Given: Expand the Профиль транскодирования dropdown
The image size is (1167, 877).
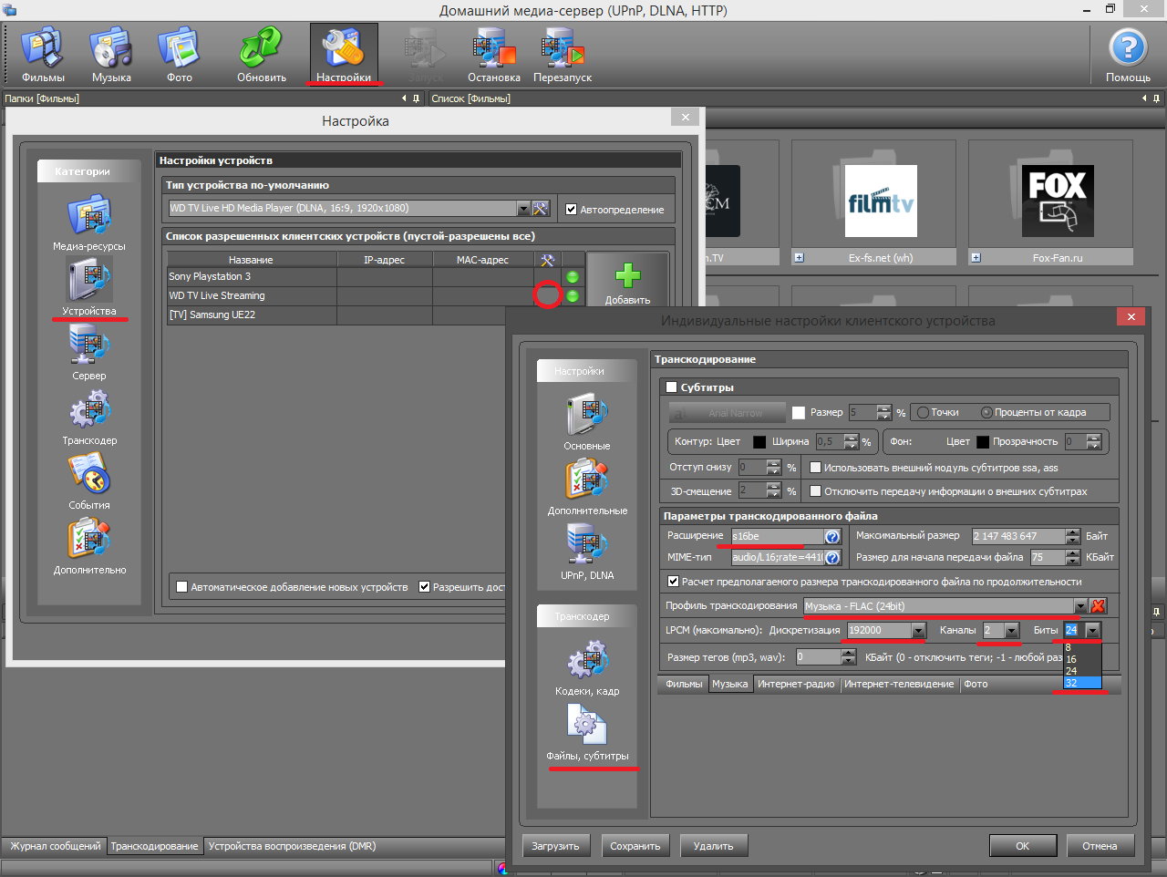Looking at the screenshot, I should 1080,606.
